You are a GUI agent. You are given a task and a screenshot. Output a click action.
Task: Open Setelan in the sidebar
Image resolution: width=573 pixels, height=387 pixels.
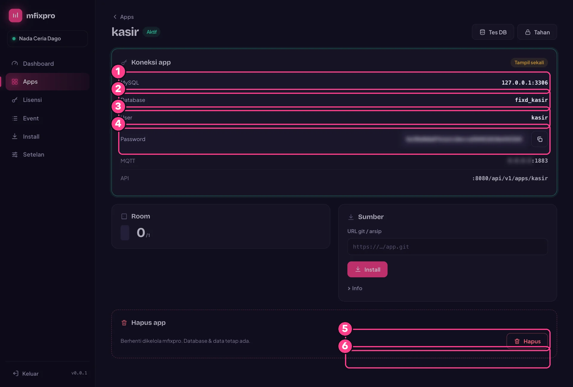point(47,155)
